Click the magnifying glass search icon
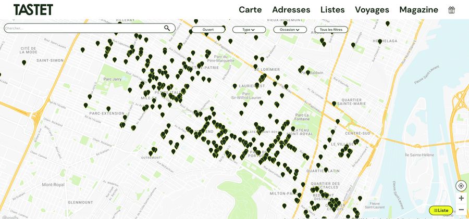The height and width of the screenshot is (219, 469). click(x=167, y=28)
